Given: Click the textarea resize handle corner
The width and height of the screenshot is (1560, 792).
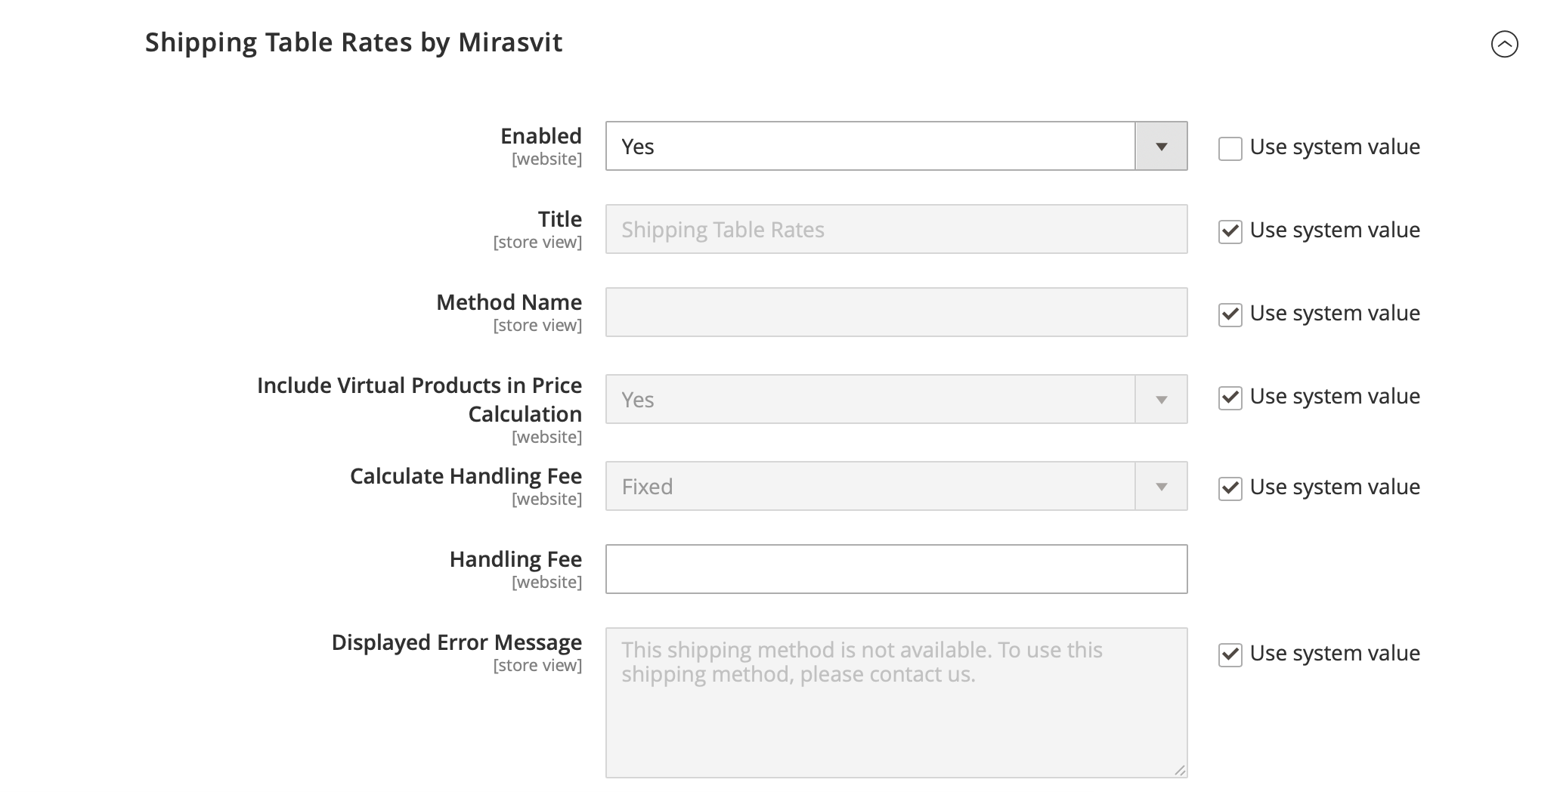Looking at the screenshot, I should coord(1180,770).
